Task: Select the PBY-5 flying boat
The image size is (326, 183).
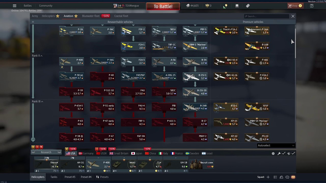Action: [195, 31]
